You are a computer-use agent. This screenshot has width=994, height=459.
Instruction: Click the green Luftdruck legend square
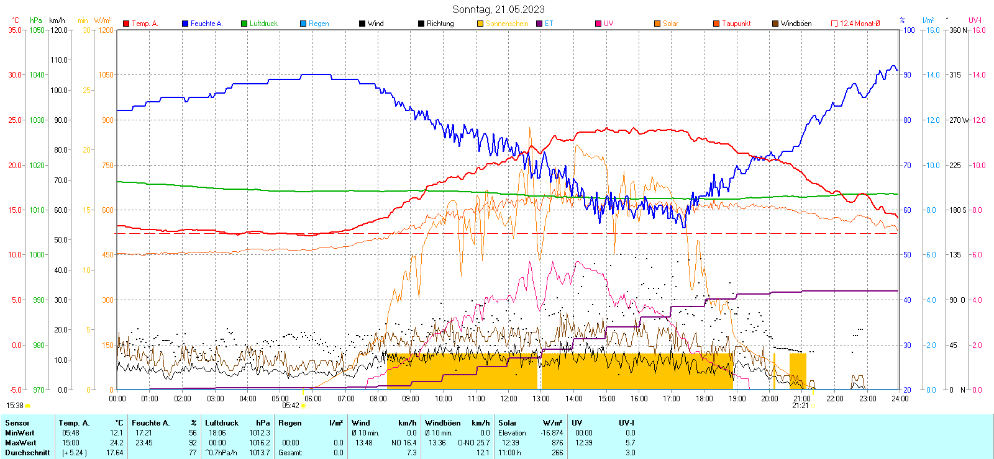coord(244,24)
